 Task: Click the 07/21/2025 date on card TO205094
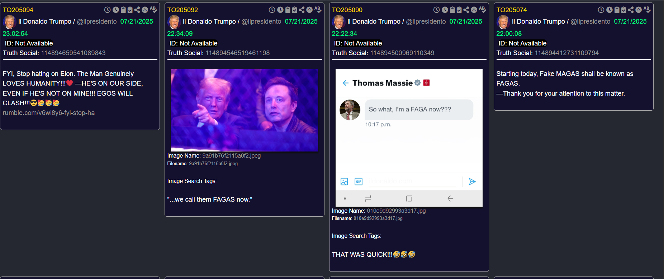point(137,21)
